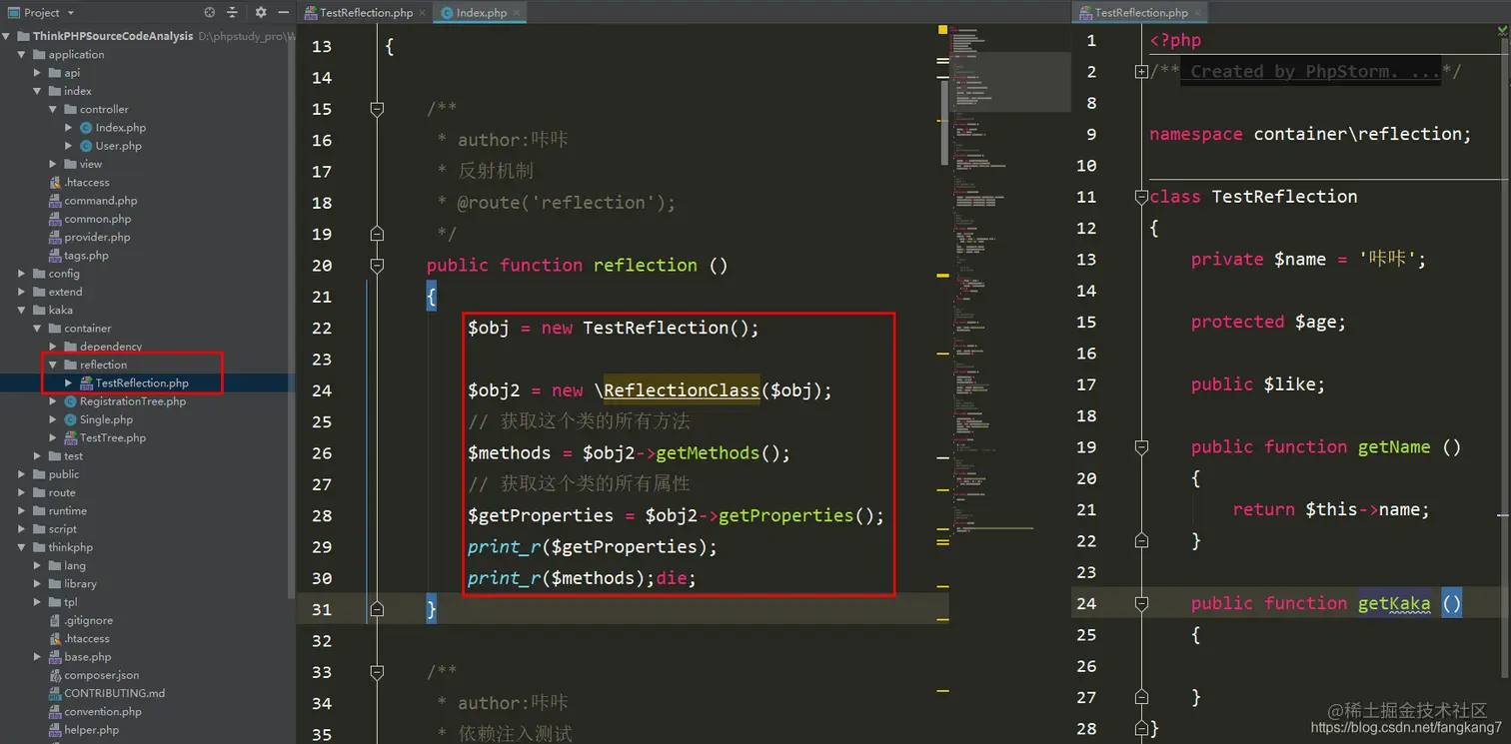The image size is (1511, 744).
Task: Expand the config folder arrow
Action: [23, 274]
